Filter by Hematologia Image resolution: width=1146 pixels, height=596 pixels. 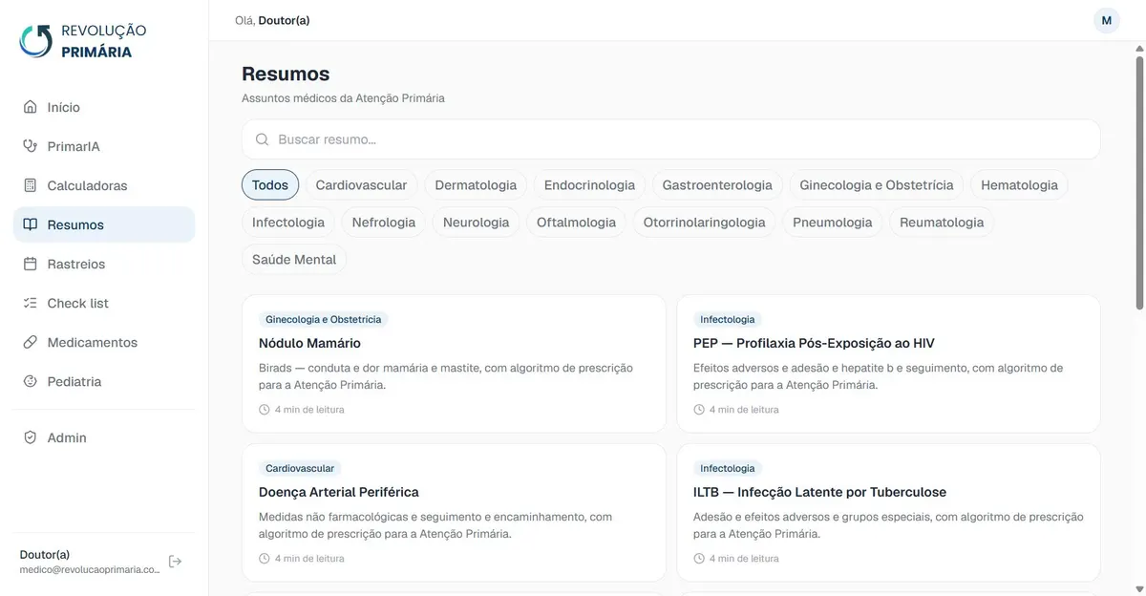[1019, 185]
